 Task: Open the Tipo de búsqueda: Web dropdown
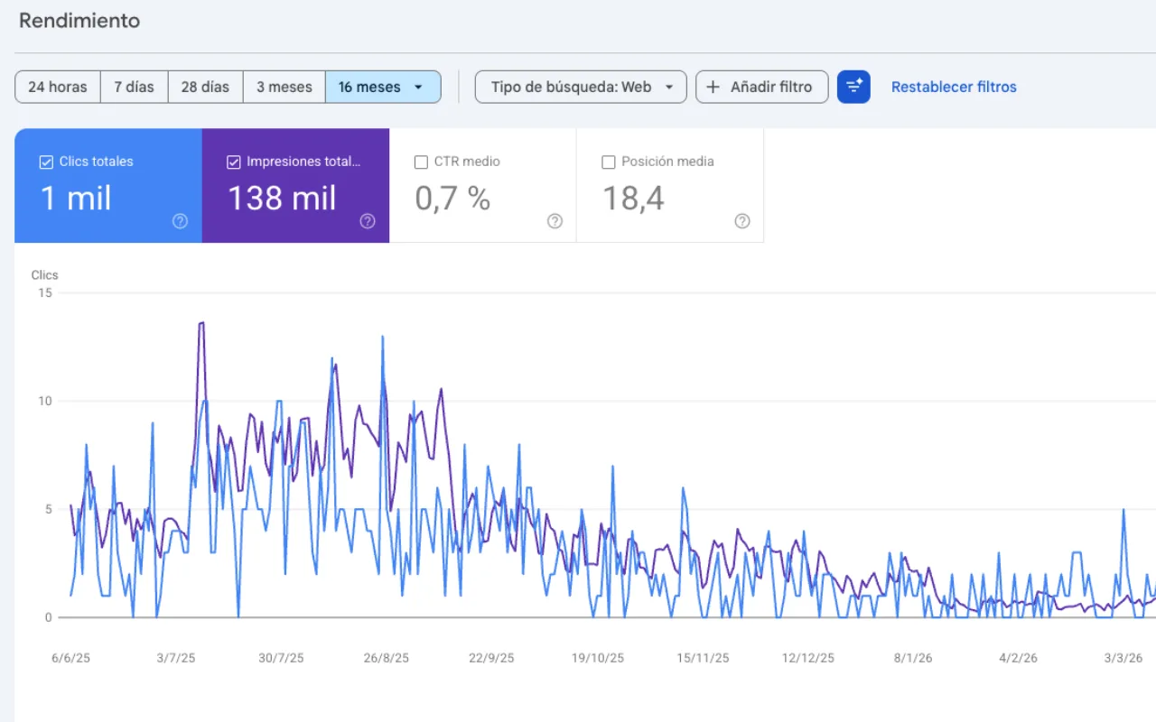[x=581, y=87]
